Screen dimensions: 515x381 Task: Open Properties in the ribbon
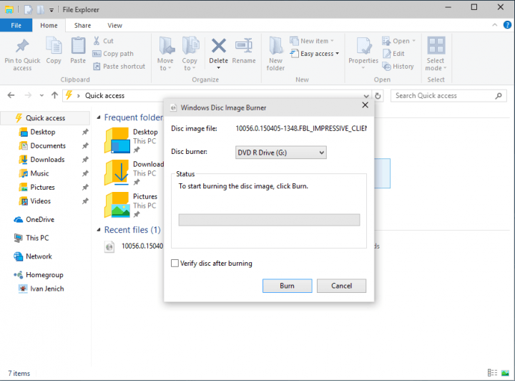click(363, 54)
